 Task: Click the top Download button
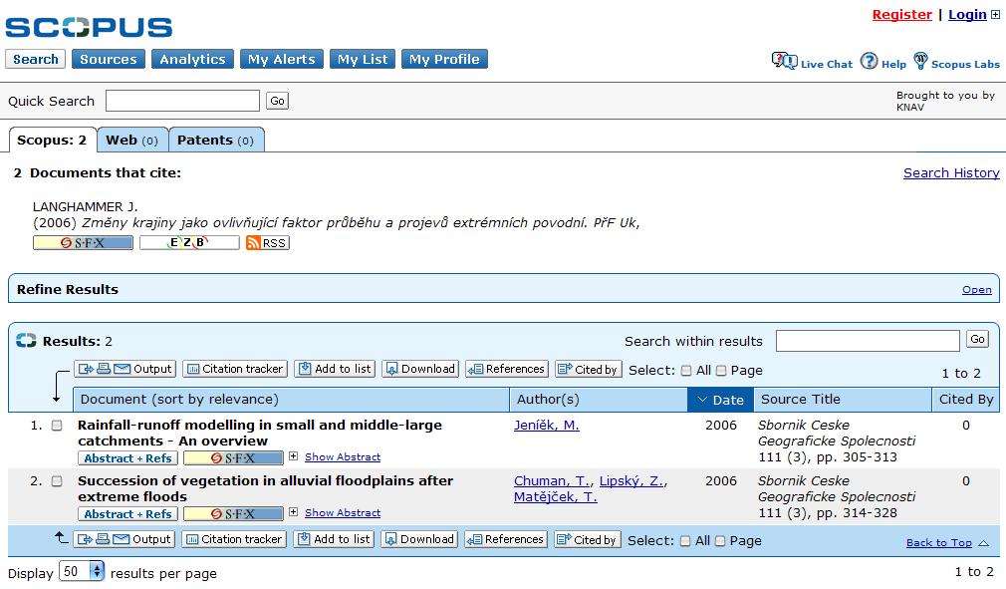pyautogui.click(x=420, y=369)
